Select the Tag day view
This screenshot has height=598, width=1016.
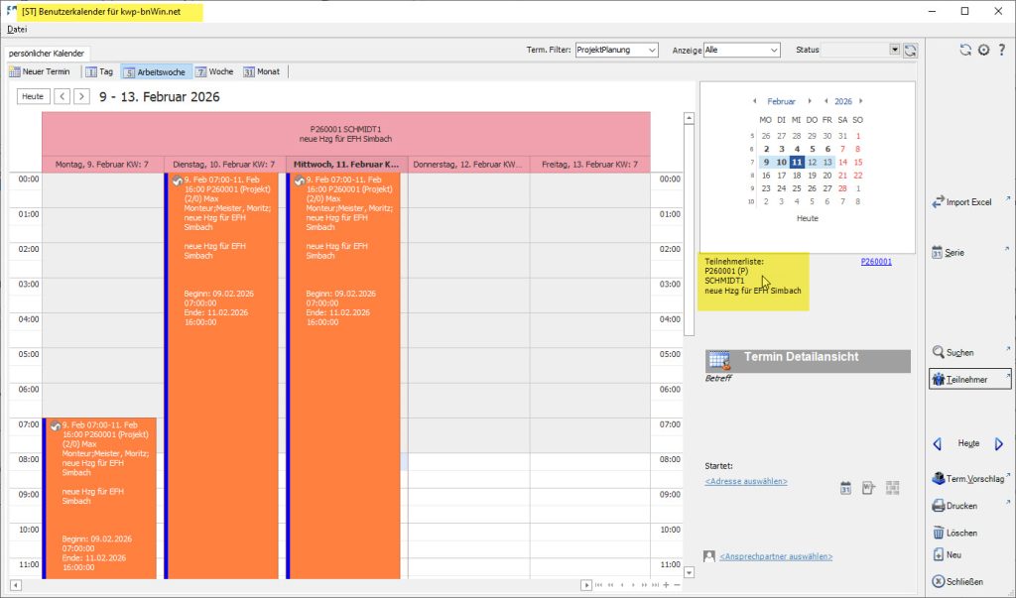click(91, 71)
